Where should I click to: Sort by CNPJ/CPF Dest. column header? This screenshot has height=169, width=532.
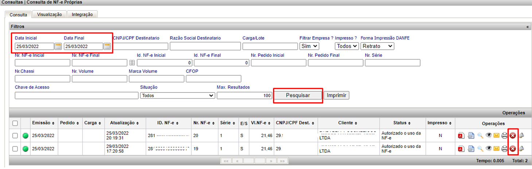click(295, 123)
